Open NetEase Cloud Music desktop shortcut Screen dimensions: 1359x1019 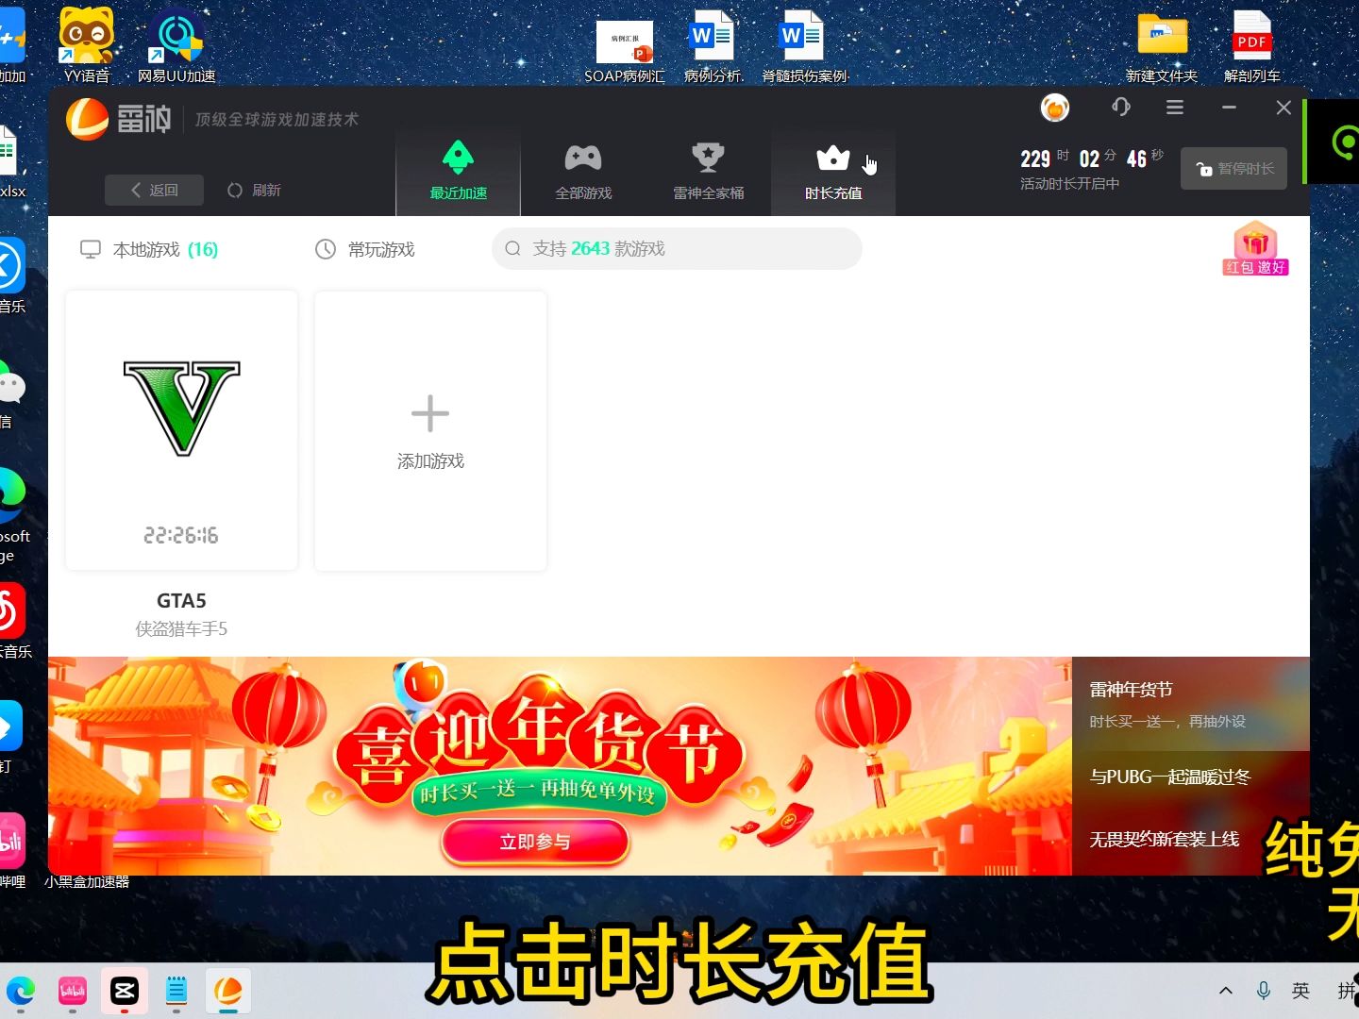tap(13, 622)
